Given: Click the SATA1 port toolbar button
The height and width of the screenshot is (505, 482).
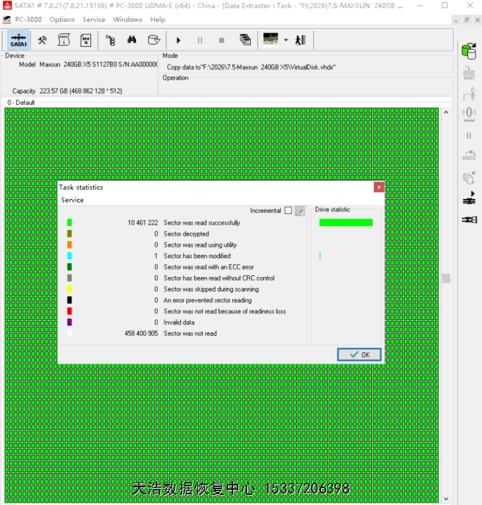Looking at the screenshot, I should pyautogui.click(x=18, y=40).
